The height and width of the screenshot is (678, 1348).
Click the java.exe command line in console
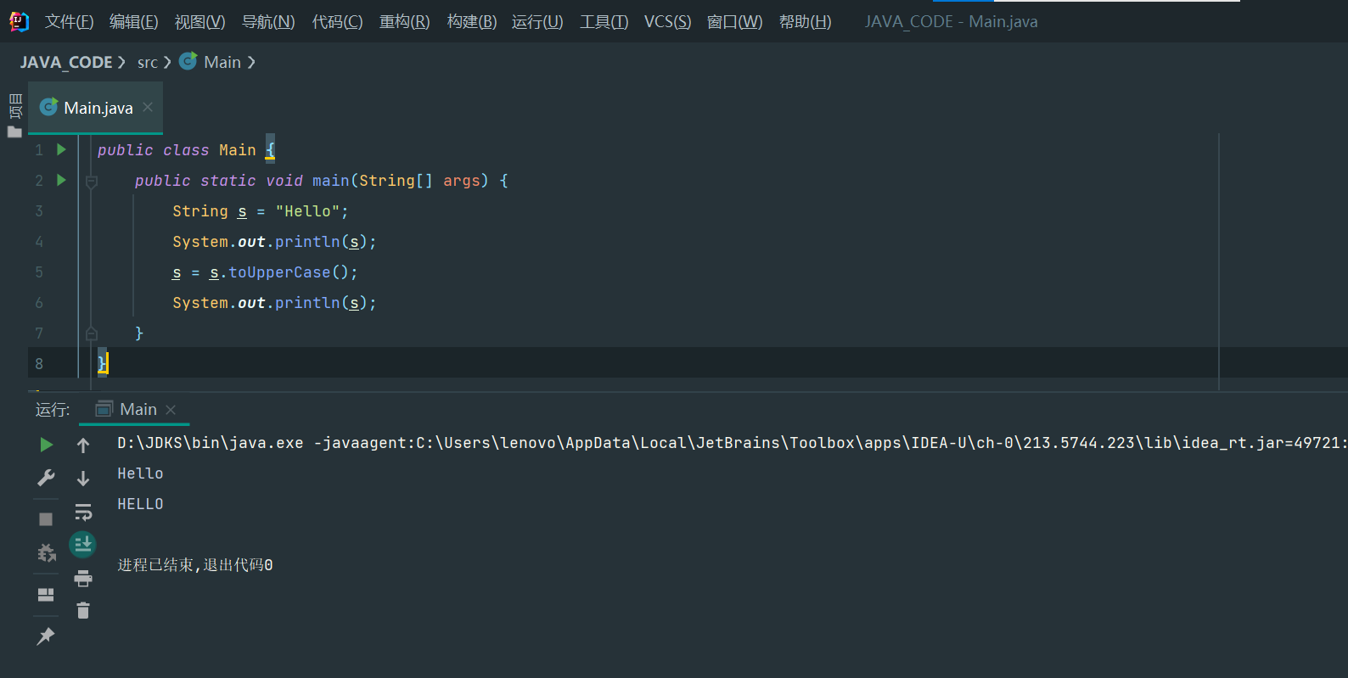point(732,443)
